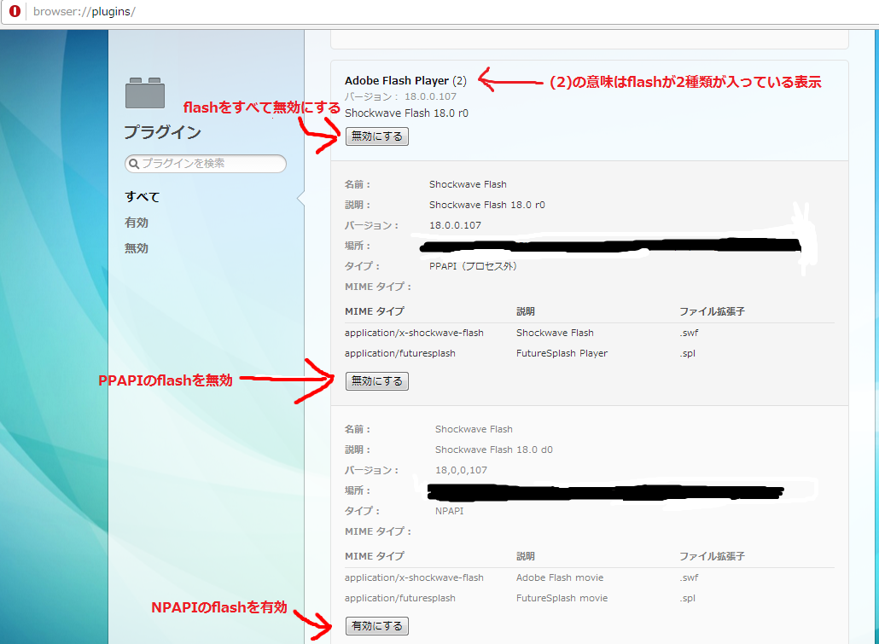Select the 有効 filter in the sidebar
The height and width of the screenshot is (644, 879).
click(135, 223)
